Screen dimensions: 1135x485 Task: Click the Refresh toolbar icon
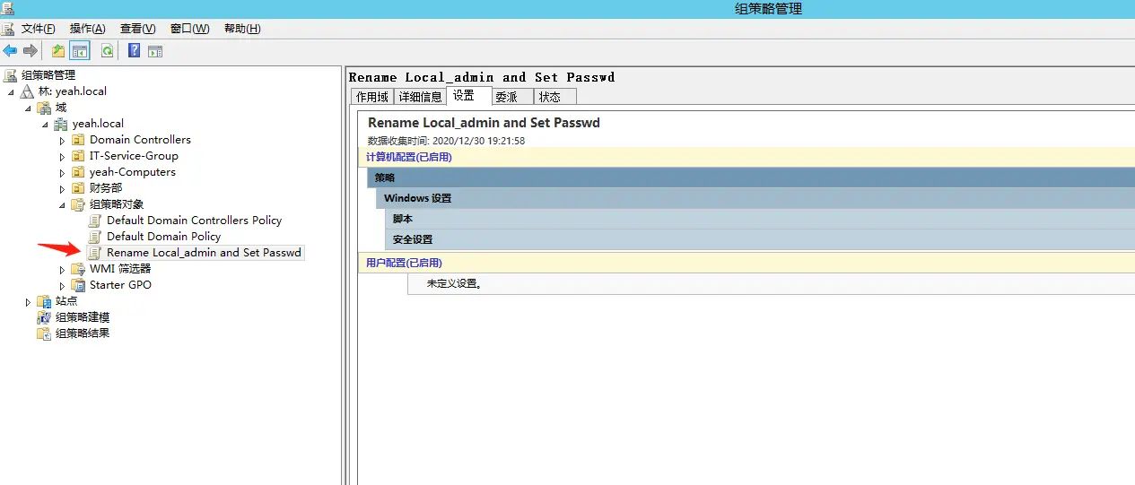click(x=107, y=51)
